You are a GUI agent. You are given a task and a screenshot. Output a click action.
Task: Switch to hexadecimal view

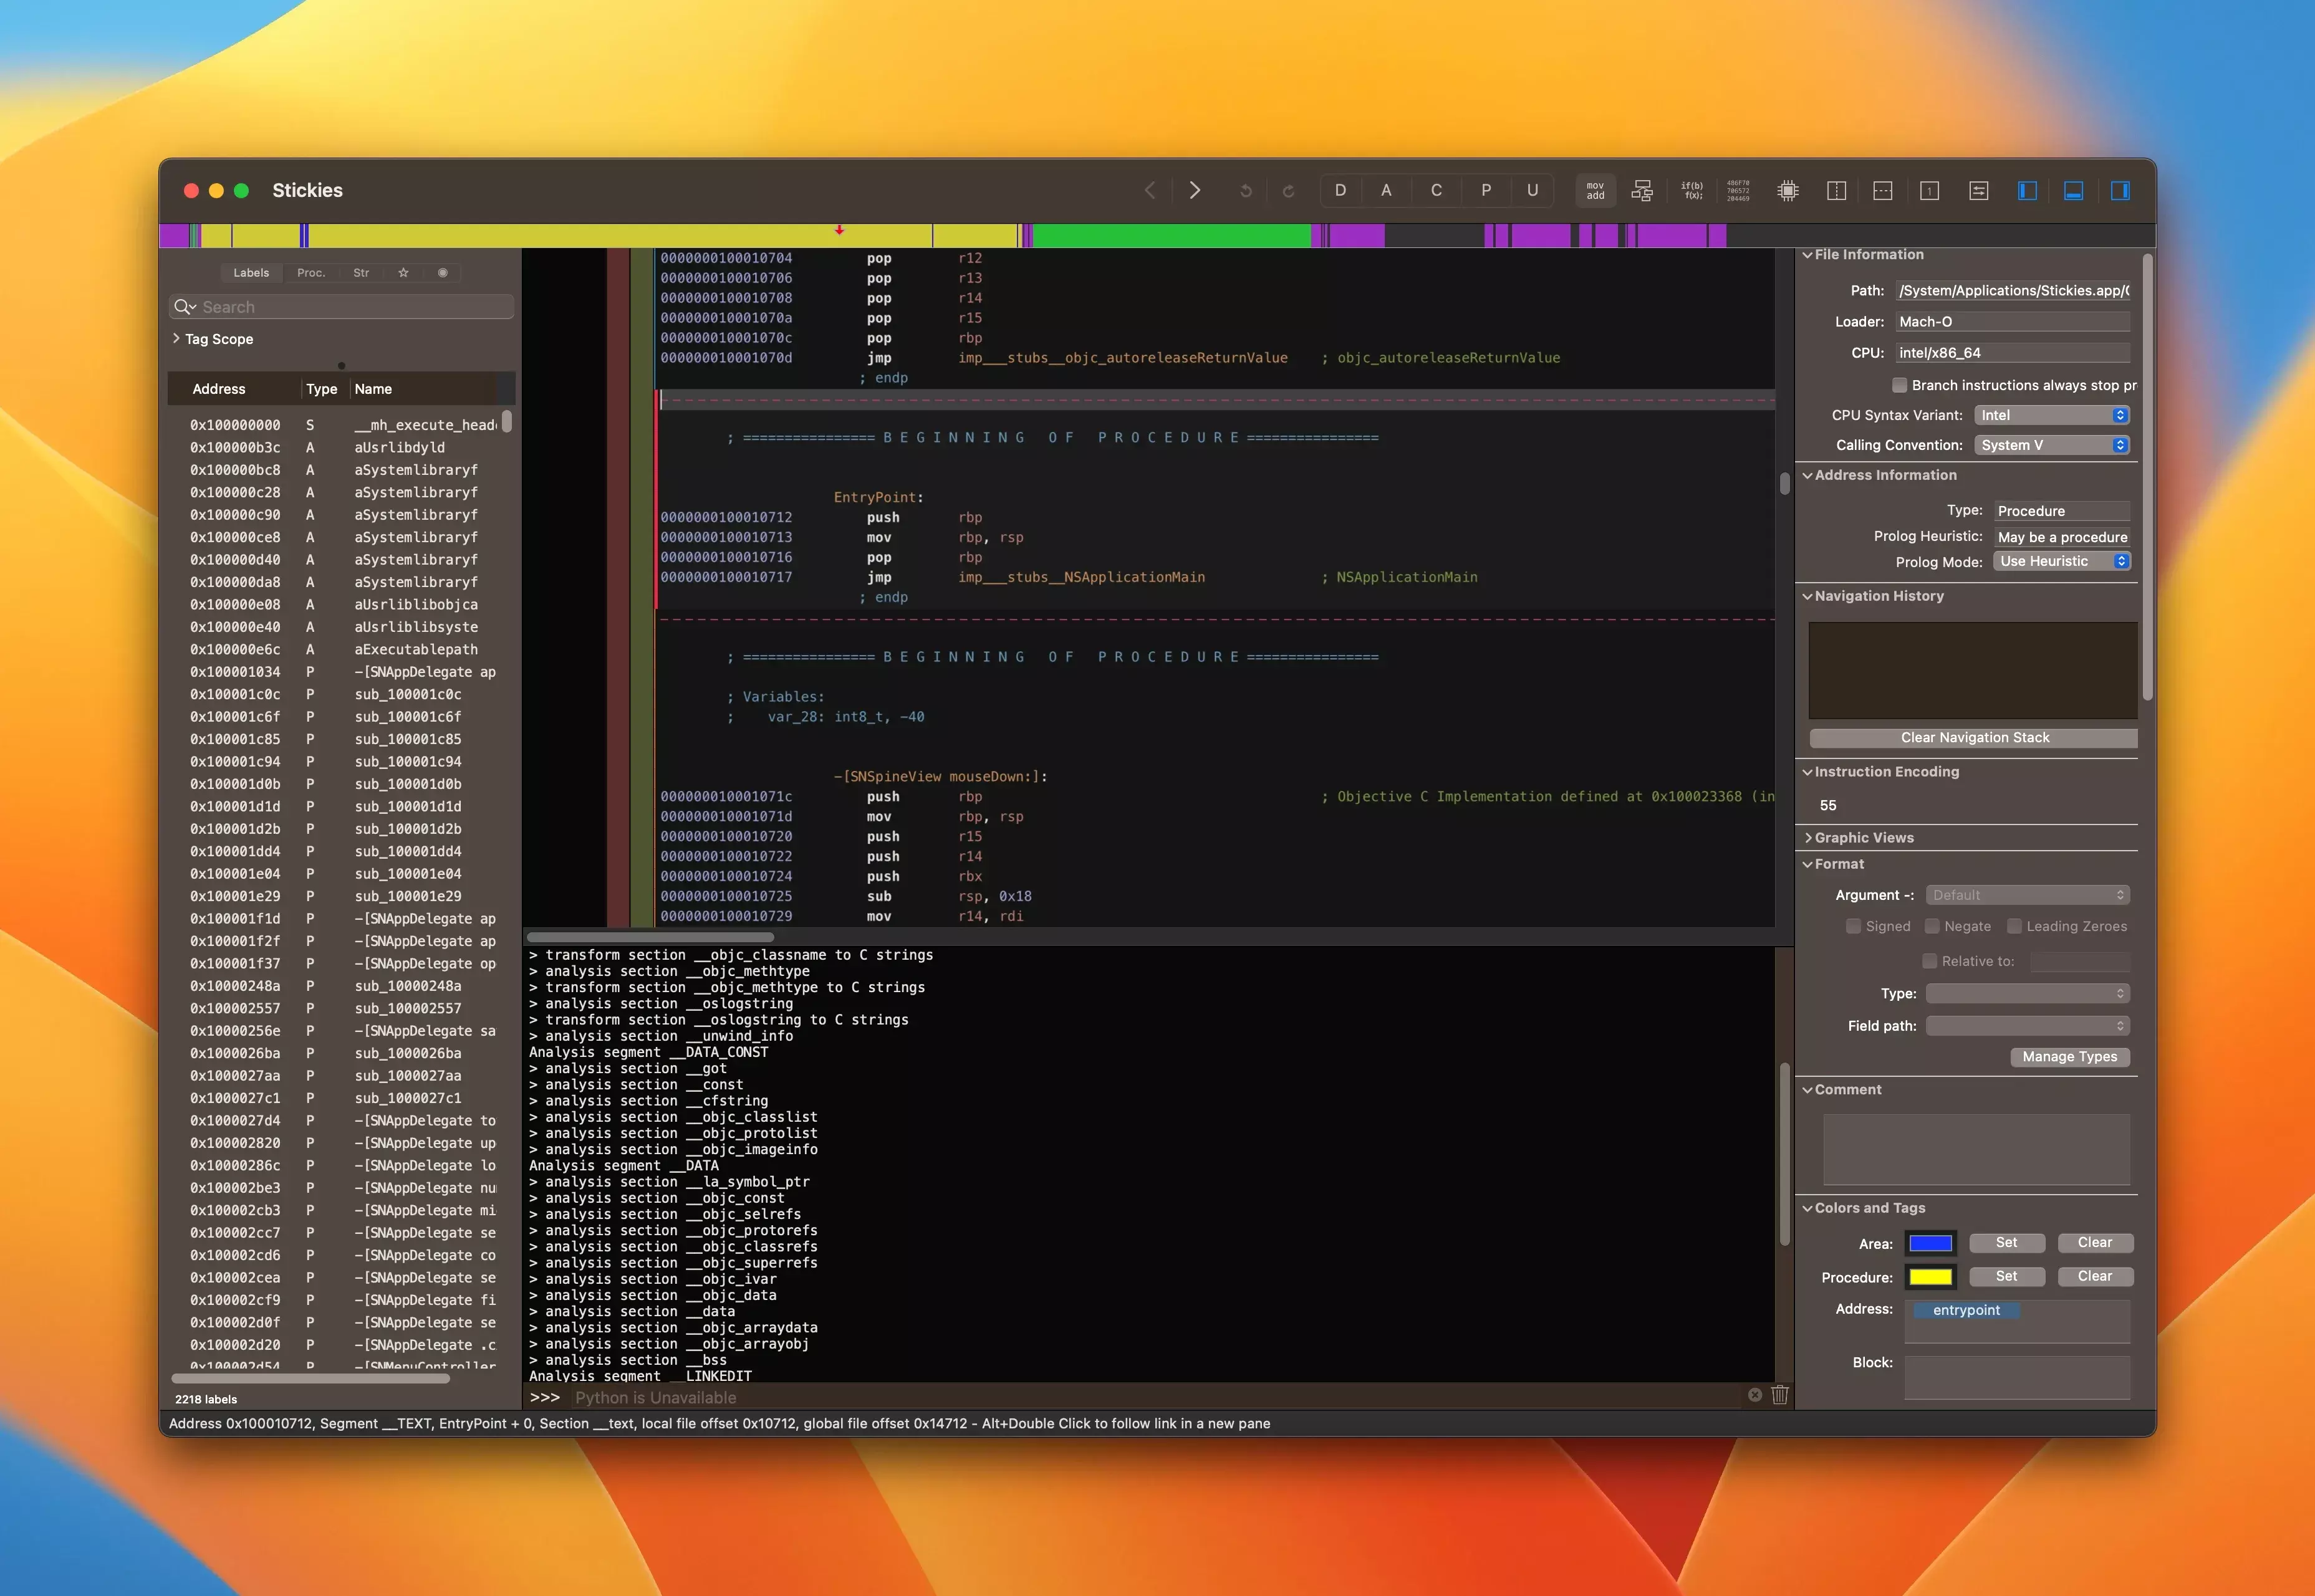[1739, 191]
